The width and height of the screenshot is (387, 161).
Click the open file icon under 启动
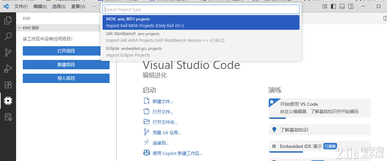pos(147,111)
